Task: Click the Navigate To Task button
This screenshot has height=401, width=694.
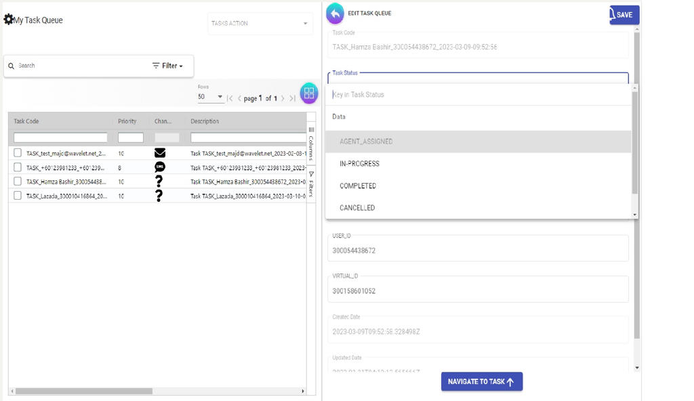Action: click(x=481, y=382)
